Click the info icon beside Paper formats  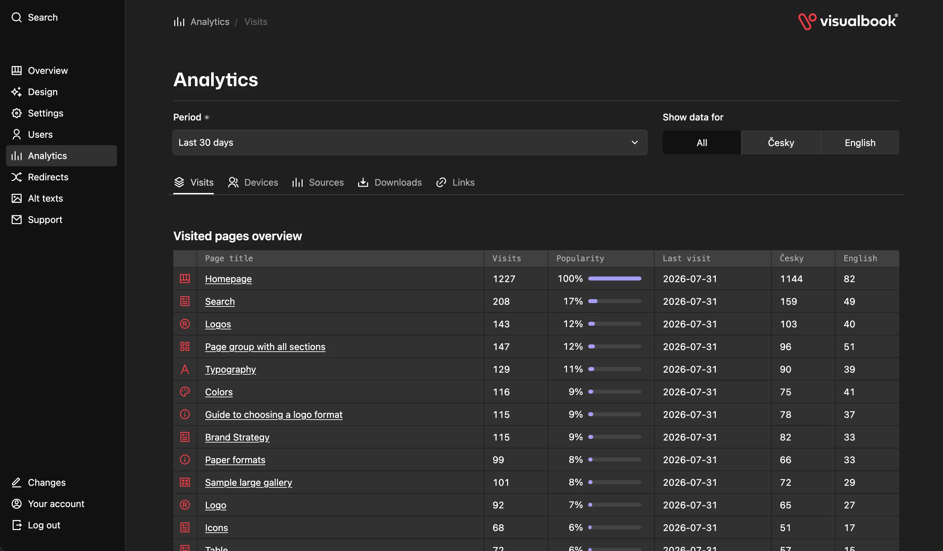(185, 459)
